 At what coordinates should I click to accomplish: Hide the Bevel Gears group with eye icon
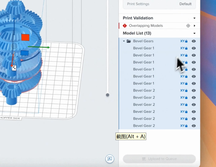click(x=194, y=41)
